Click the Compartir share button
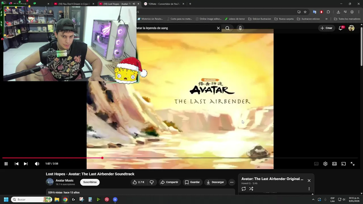This screenshot has height=204, width=363. (169, 182)
